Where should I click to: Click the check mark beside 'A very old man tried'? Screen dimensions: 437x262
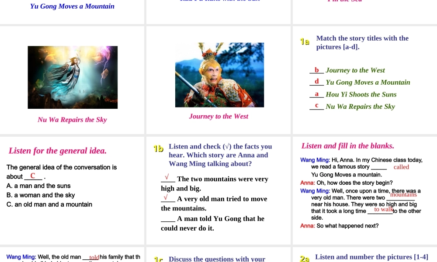pos(166,197)
